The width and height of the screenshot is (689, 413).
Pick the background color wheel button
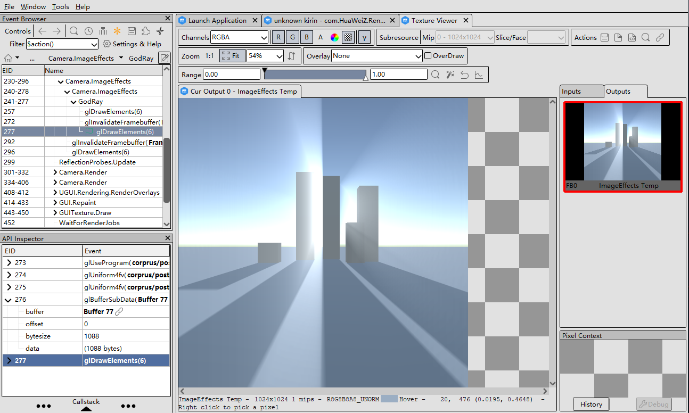tap(334, 37)
